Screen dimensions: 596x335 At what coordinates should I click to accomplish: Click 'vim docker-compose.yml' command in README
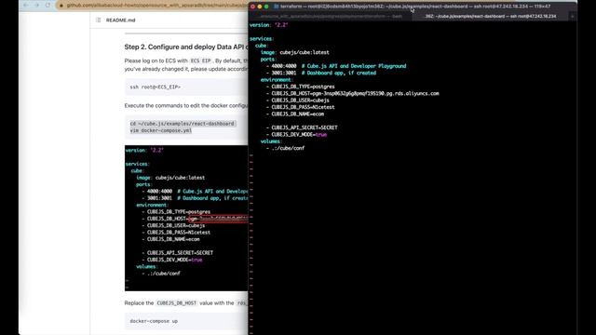pyautogui.click(x=161, y=130)
